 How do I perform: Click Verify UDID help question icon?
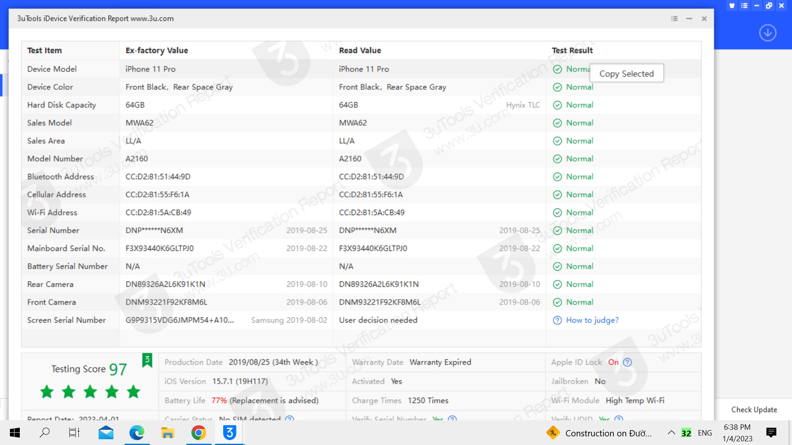618,419
